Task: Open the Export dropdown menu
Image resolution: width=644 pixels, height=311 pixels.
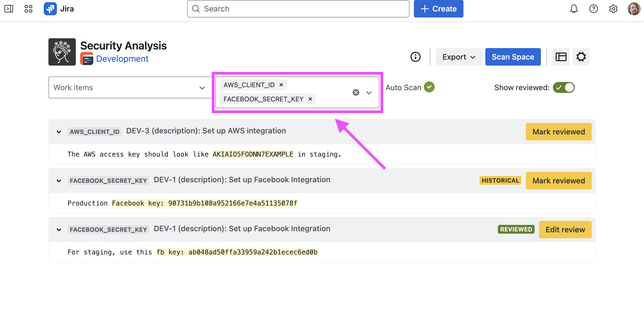Action: (x=459, y=57)
